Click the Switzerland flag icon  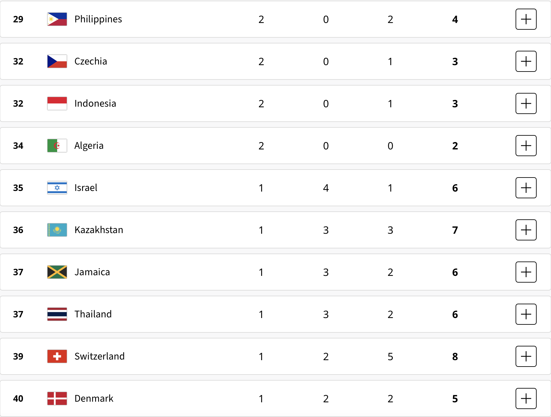pyautogui.click(x=57, y=356)
